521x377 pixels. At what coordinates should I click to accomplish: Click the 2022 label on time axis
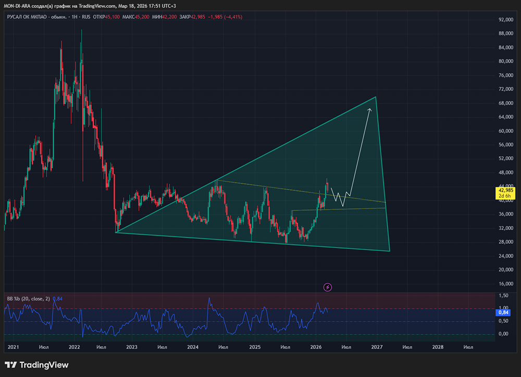tap(74, 347)
